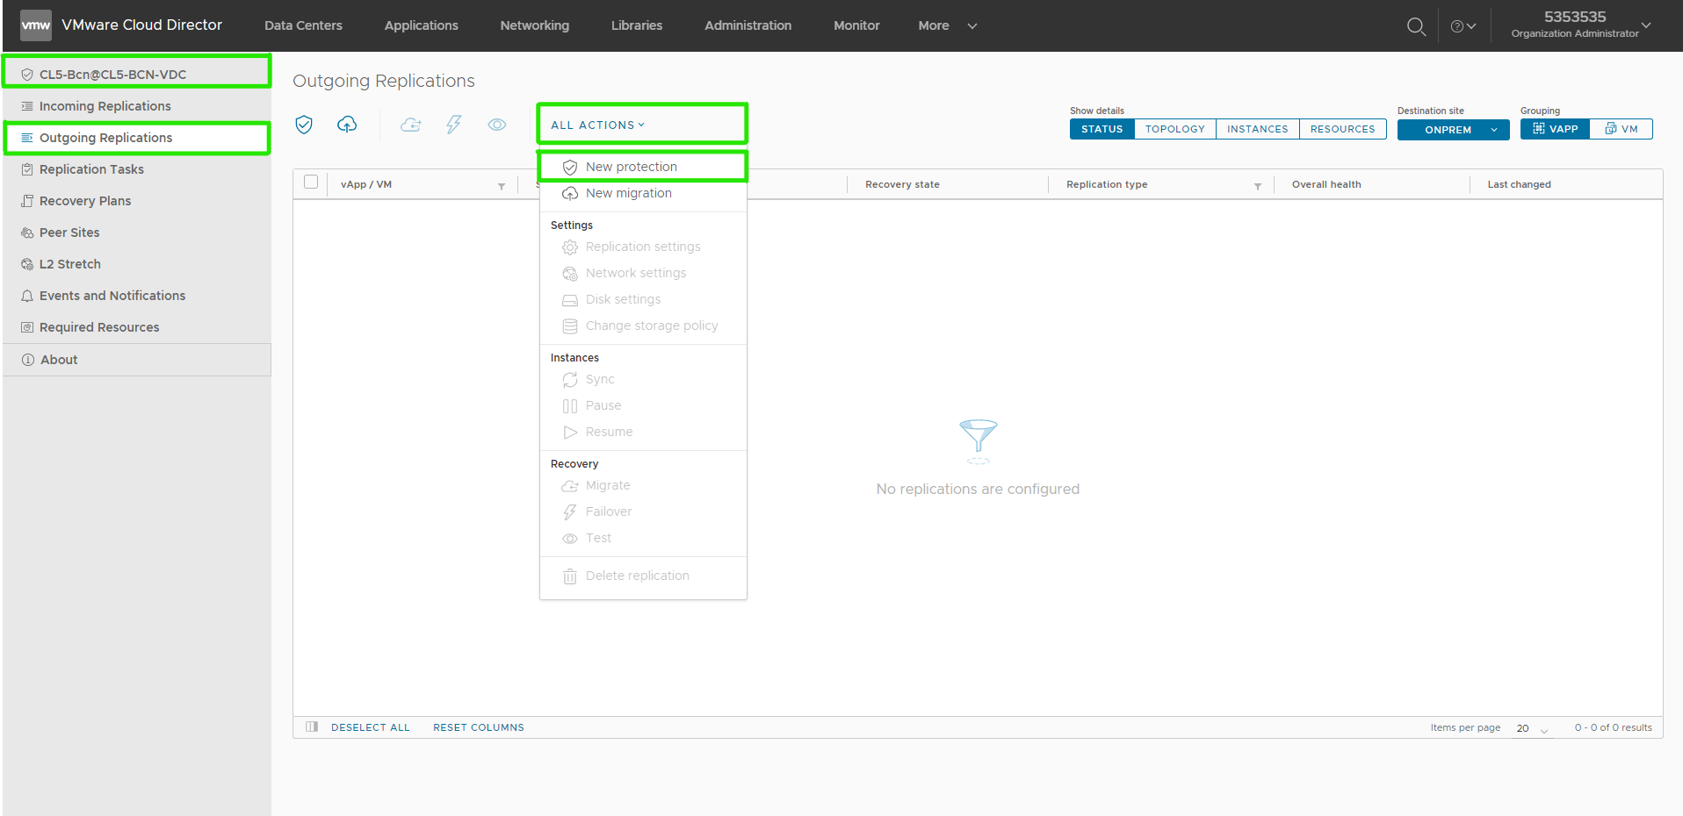Open the Administration tab
This screenshot has width=1683, height=816.
[748, 25]
